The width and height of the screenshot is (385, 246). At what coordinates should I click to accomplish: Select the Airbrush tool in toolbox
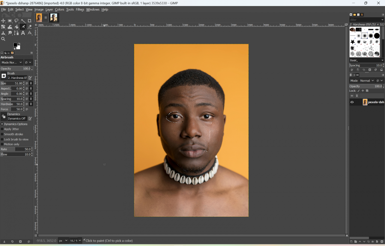coord(23,27)
